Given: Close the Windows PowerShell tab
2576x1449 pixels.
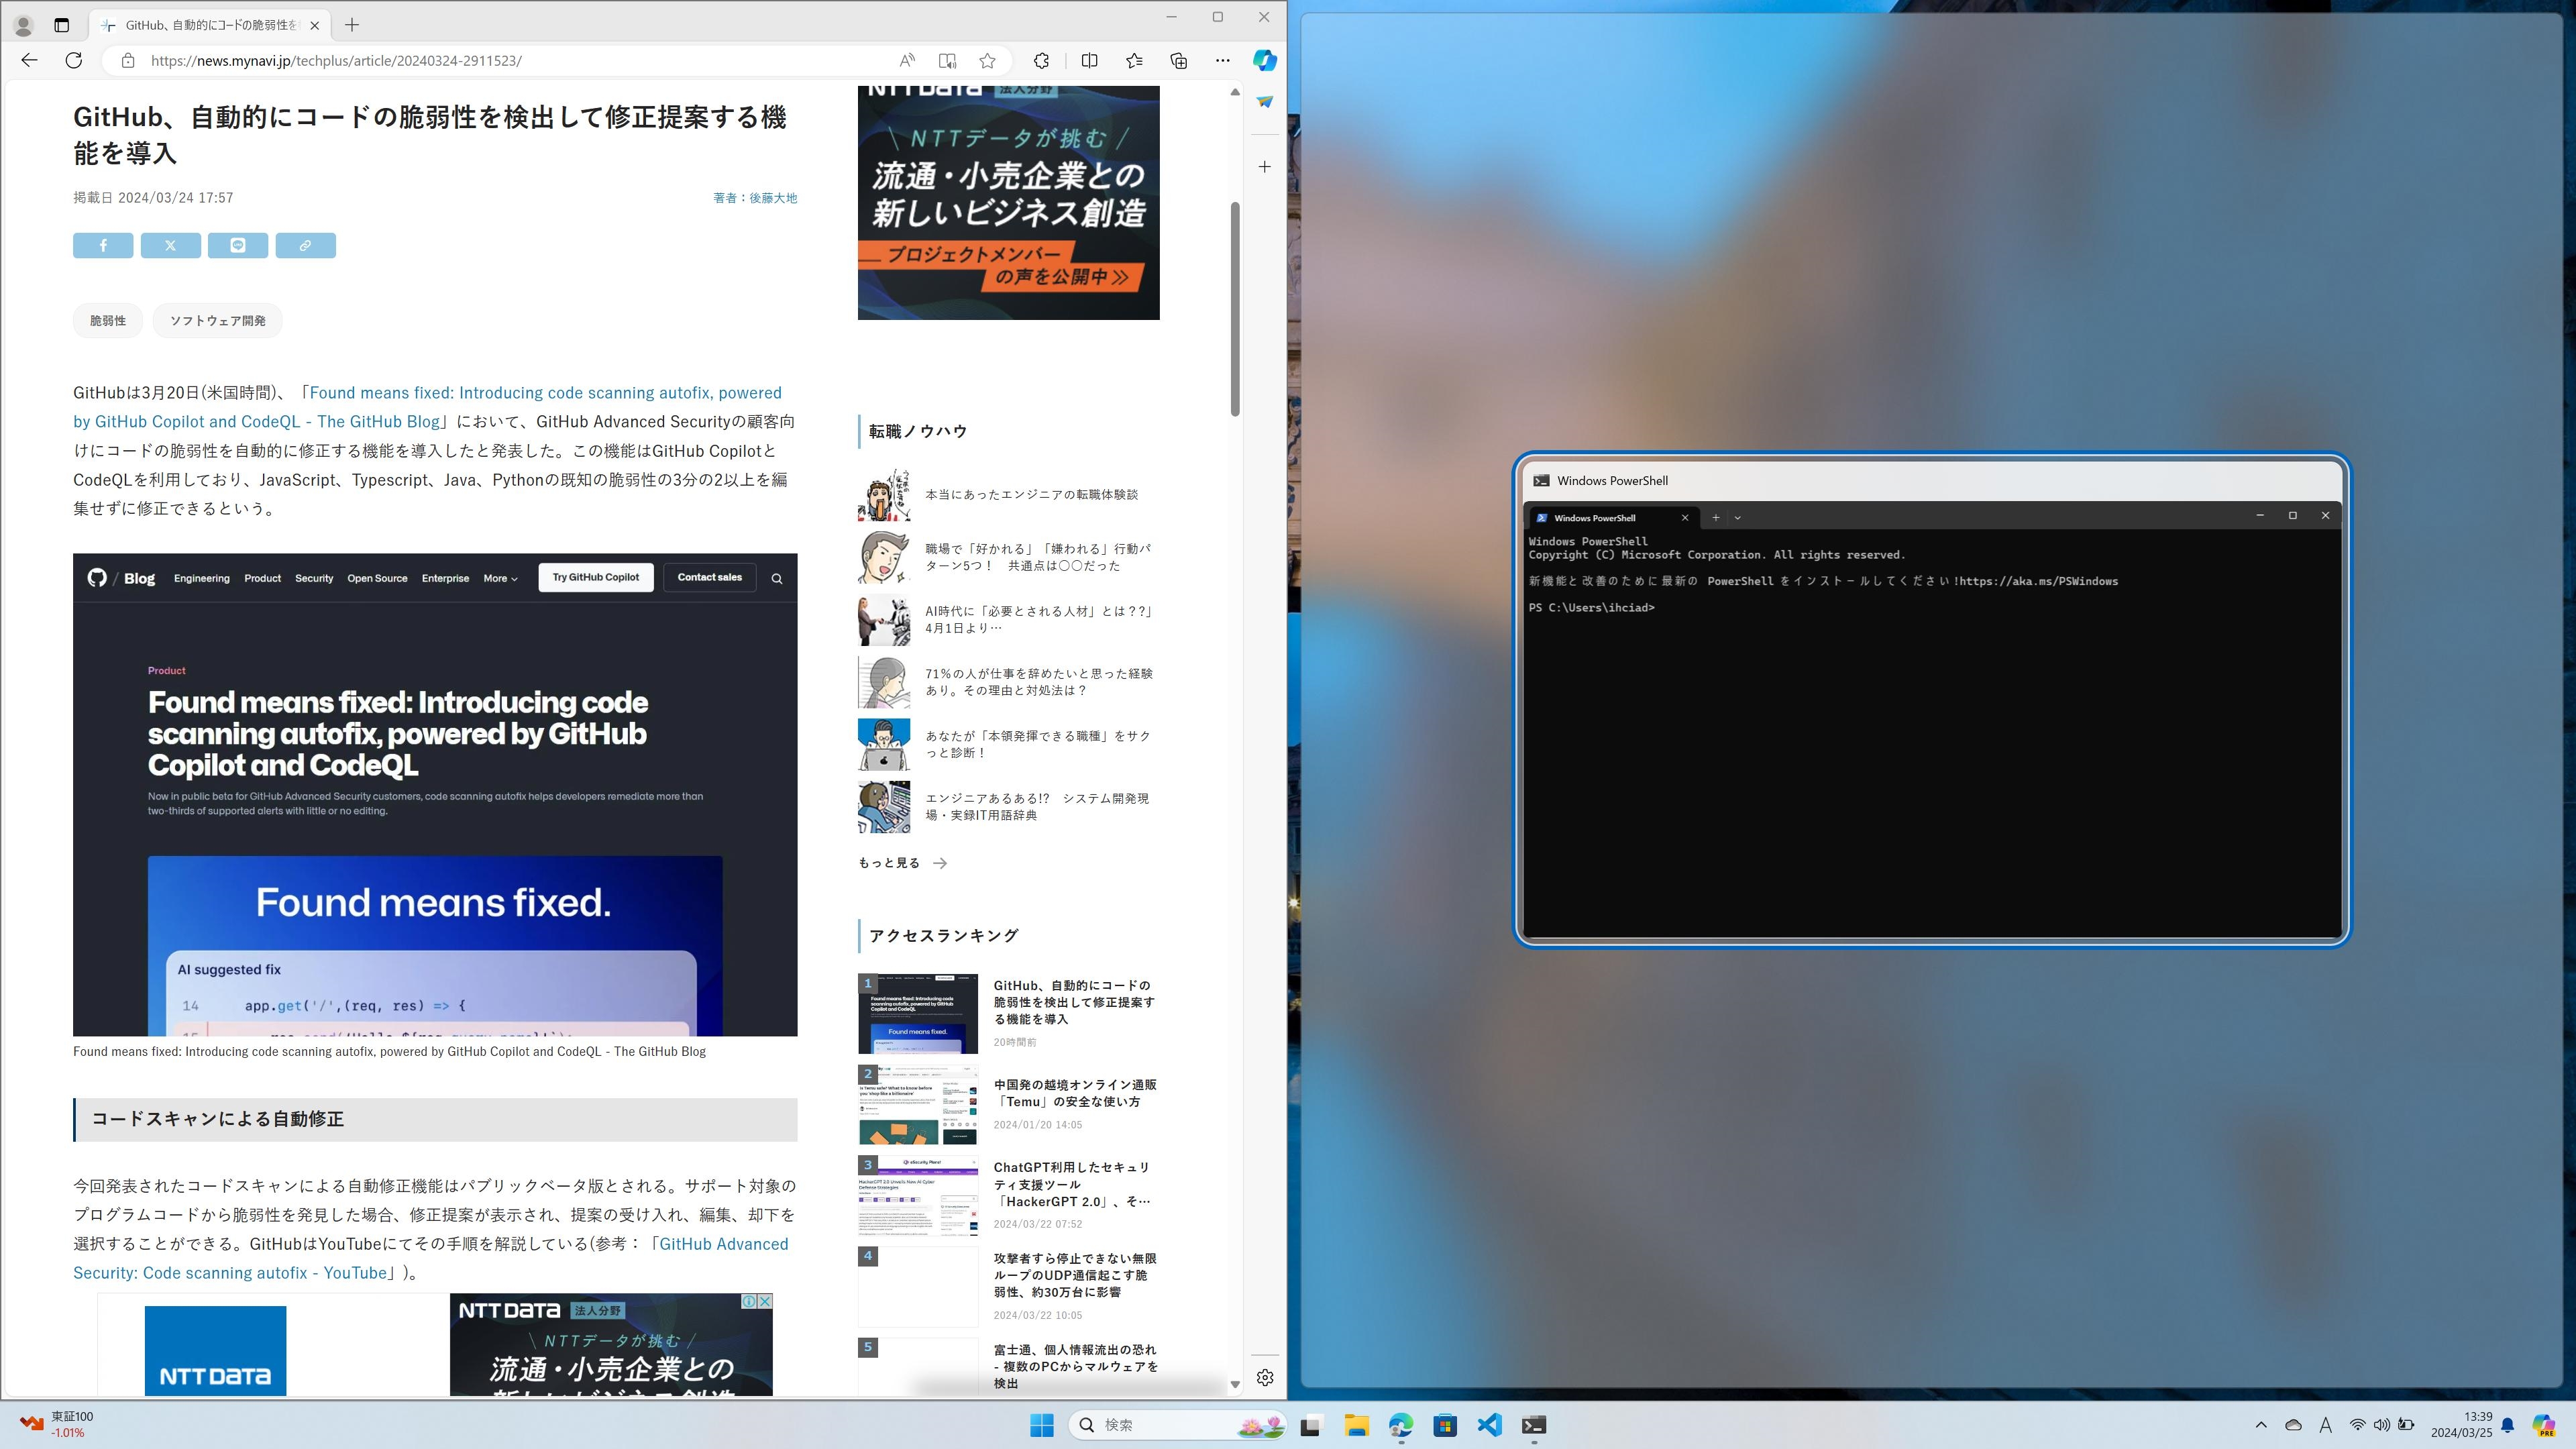Looking at the screenshot, I should tap(1685, 517).
